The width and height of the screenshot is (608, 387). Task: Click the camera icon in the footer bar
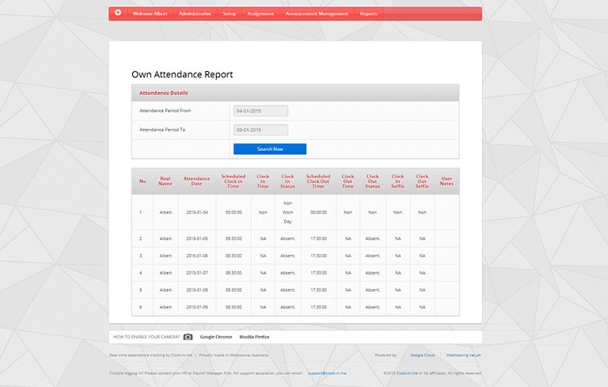point(188,337)
